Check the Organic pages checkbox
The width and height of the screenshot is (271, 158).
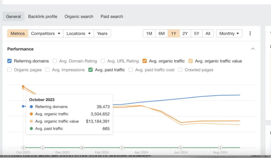click(x=10, y=70)
